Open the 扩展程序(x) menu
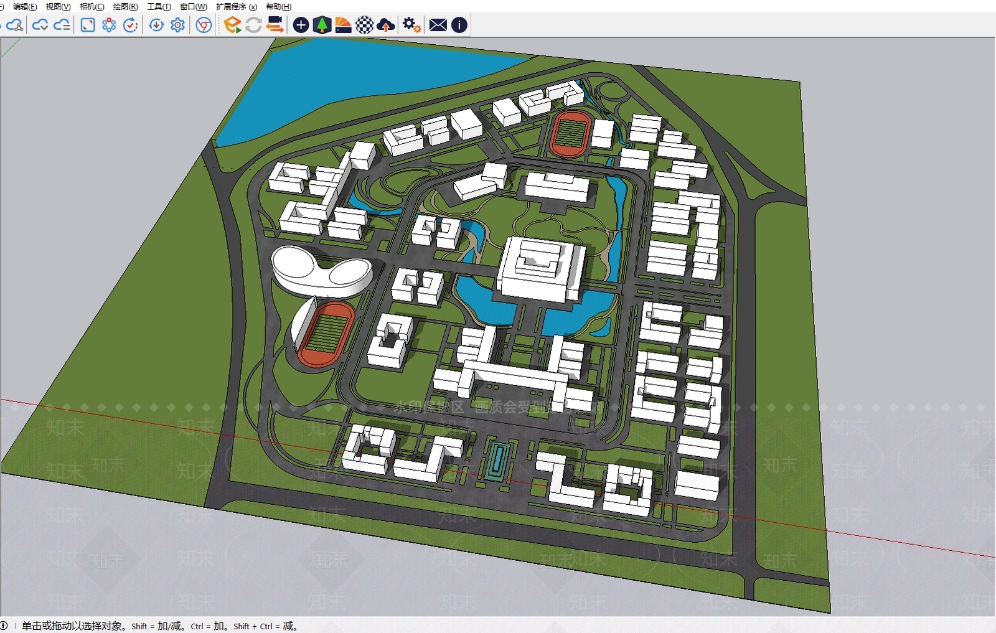 click(x=237, y=6)
